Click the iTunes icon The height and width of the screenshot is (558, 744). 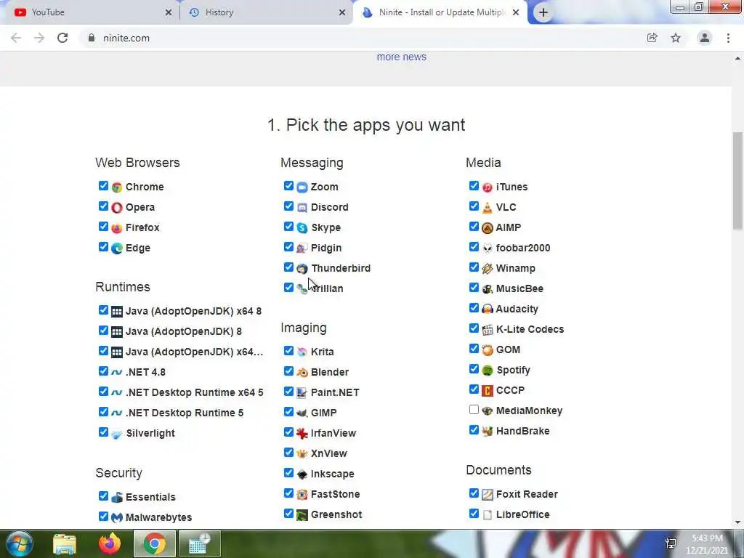tap(488, 187)
